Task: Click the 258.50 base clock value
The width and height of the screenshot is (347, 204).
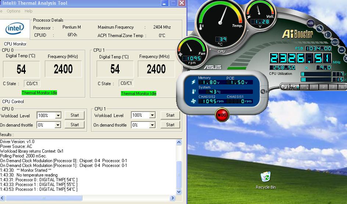Action: pos(282,68)
